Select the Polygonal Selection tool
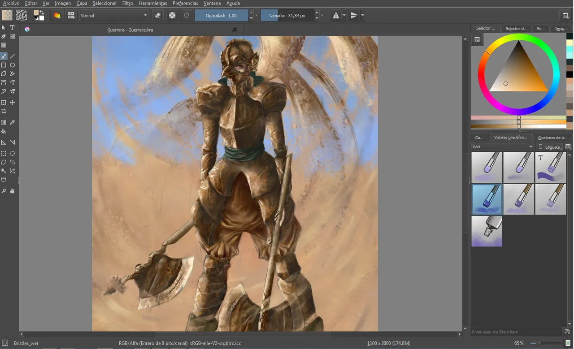The width and height of the screenshot is (574, 349). (4, 162)
